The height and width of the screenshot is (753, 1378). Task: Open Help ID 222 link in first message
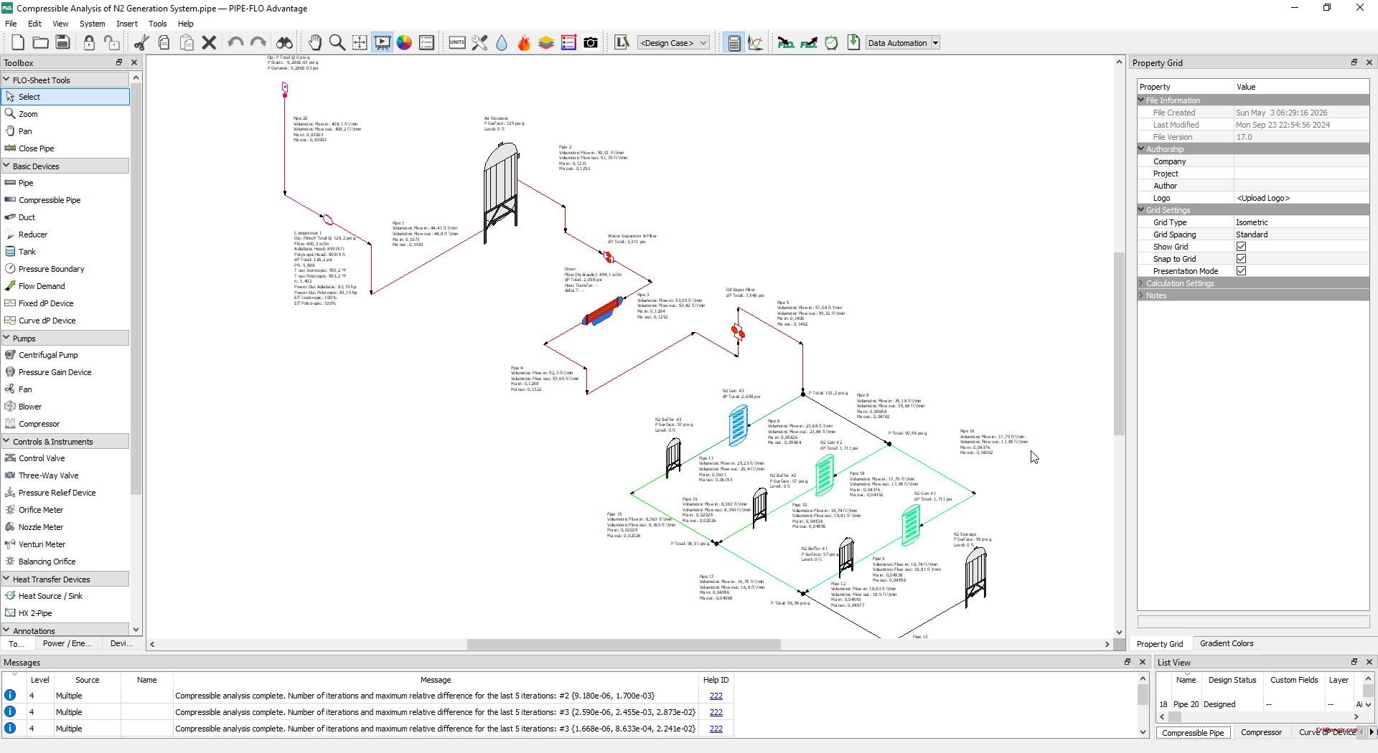coord(716,696)
